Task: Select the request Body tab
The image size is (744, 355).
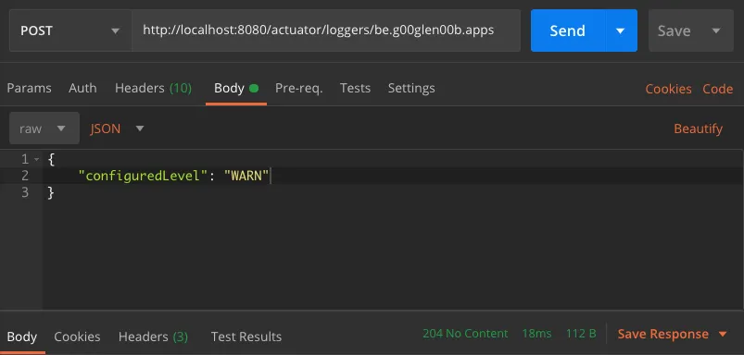Action: [236, 88]
